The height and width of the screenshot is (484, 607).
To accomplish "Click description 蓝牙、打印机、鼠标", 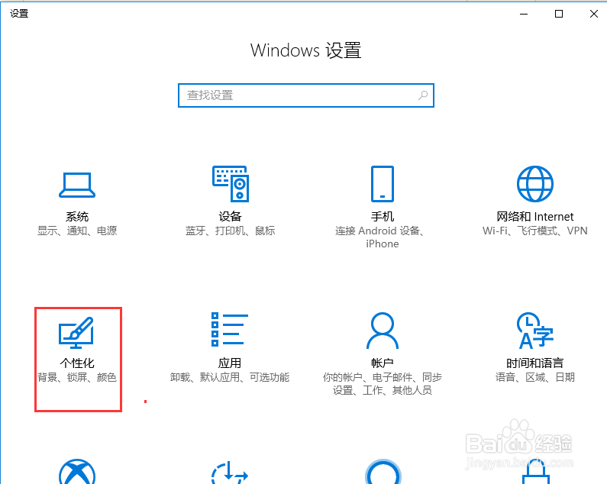I will (230, 231).
